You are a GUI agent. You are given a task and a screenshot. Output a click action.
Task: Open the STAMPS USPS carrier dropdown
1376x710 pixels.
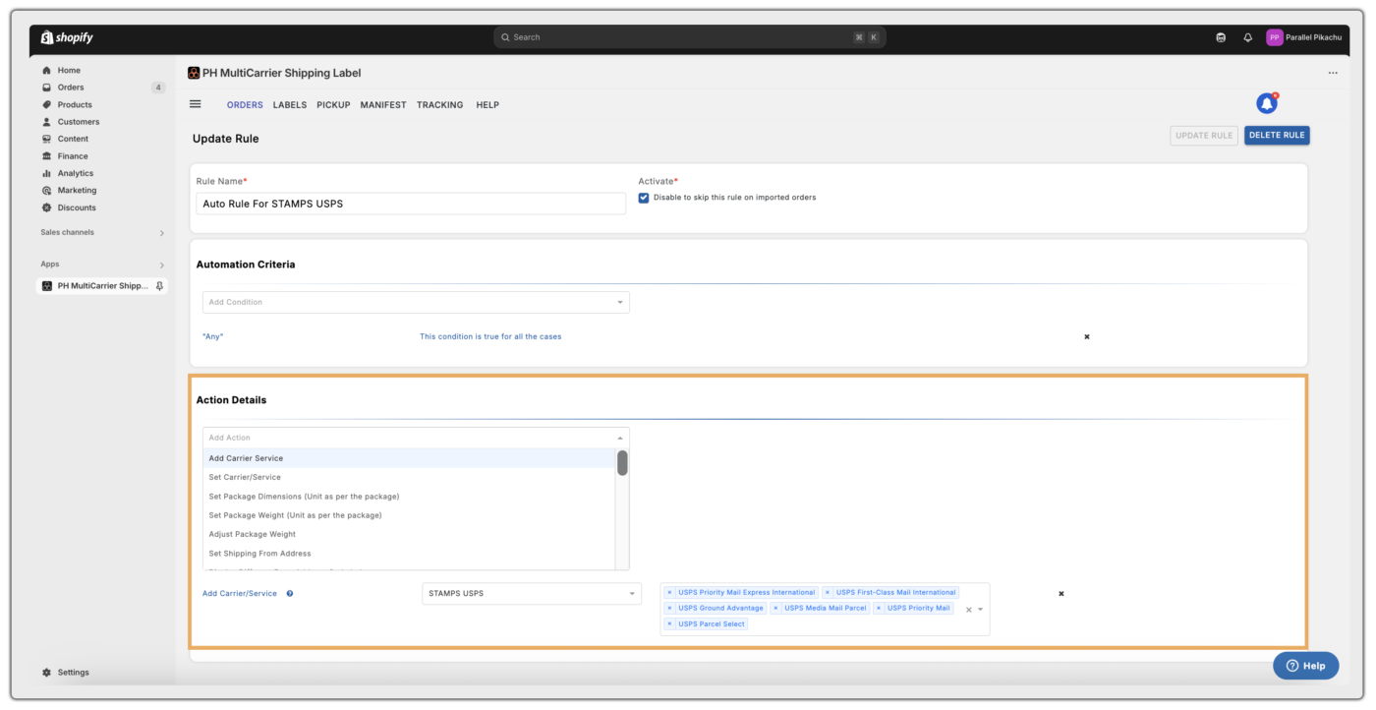pos(532,594)
